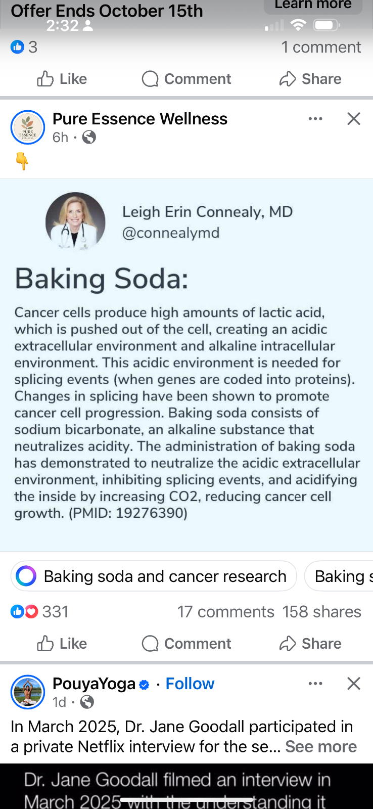Open 'Baking soda and cancer research' suggestion
Image resolution: width=373 pixels, height=809 pixels.
(165, 576)
